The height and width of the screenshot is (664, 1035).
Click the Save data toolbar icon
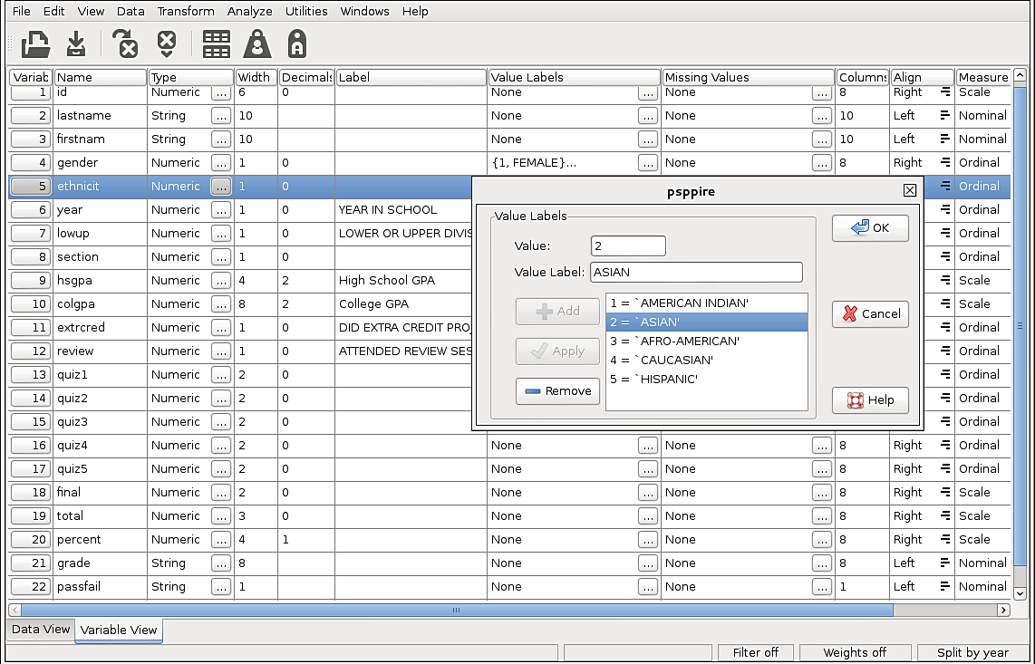[76, 45]
